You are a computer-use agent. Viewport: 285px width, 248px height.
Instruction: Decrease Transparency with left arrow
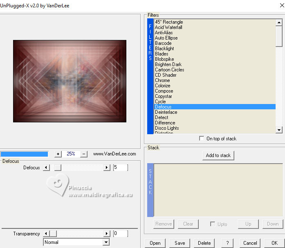tap(46, 233)
